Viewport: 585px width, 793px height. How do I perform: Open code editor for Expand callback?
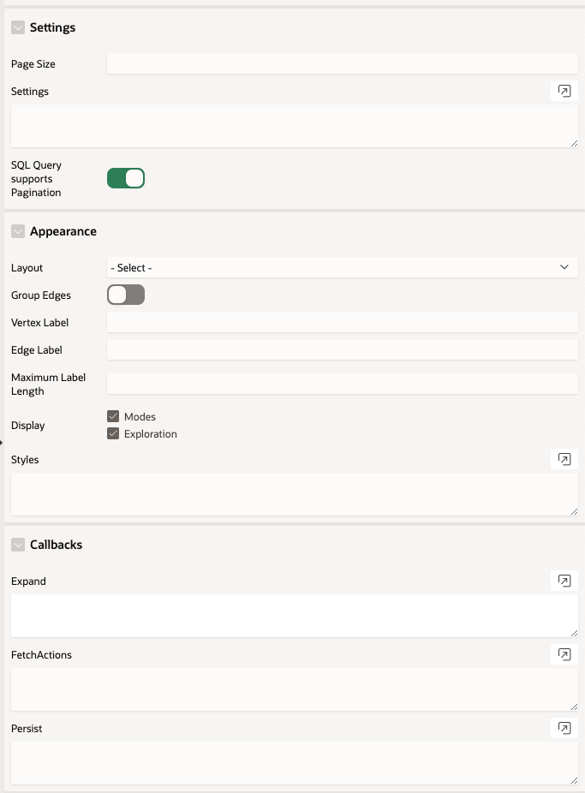(x=564, y=581)
